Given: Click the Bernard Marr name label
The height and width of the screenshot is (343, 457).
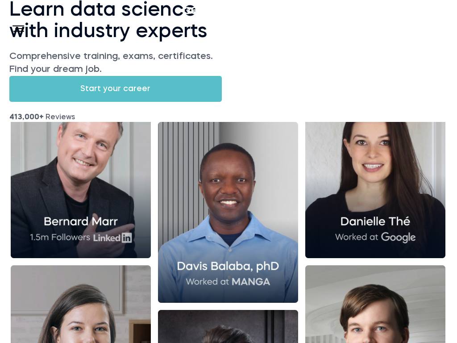Looking at the screenshot, I should [81, 222].
